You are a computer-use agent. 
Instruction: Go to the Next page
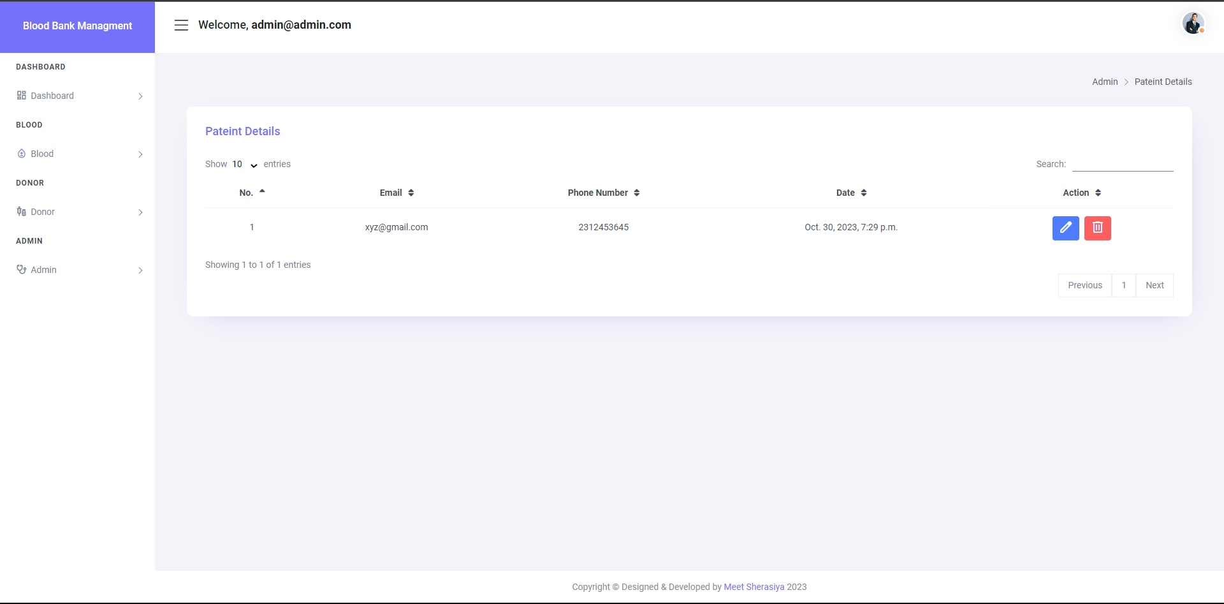click(x=1155, y=285)
